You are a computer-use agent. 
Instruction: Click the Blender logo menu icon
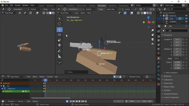pos(3,5)
